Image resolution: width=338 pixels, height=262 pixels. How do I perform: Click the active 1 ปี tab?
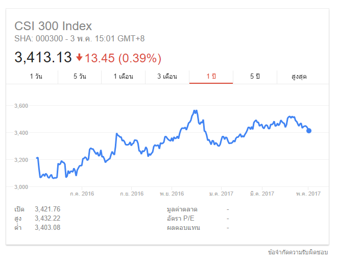[211, 76]
